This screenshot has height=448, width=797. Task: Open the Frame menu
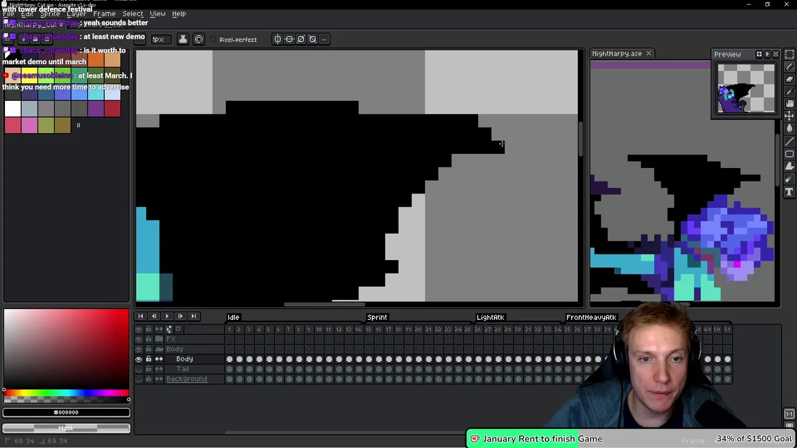104,14
